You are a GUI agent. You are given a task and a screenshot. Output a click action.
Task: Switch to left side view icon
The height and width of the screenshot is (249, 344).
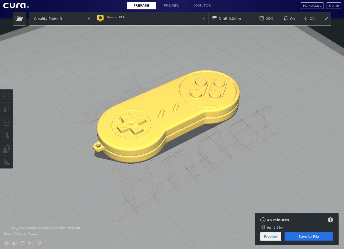(31, 243)
